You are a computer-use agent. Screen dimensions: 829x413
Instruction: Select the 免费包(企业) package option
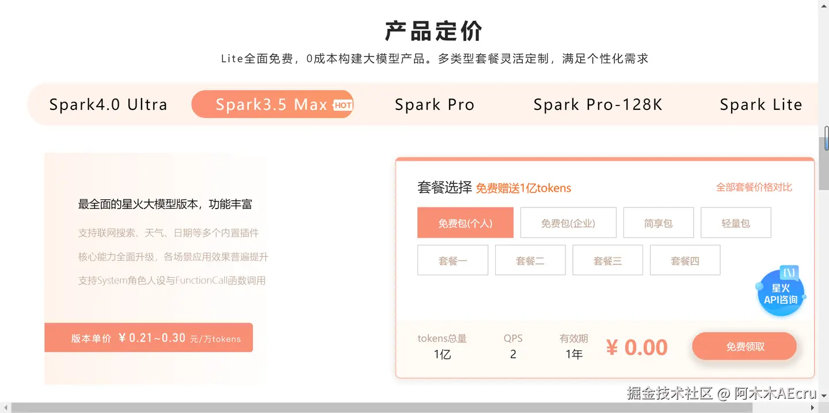click(x=568, y=223)
